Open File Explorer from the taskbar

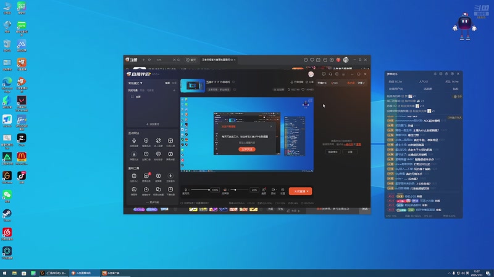click(14, 273)
